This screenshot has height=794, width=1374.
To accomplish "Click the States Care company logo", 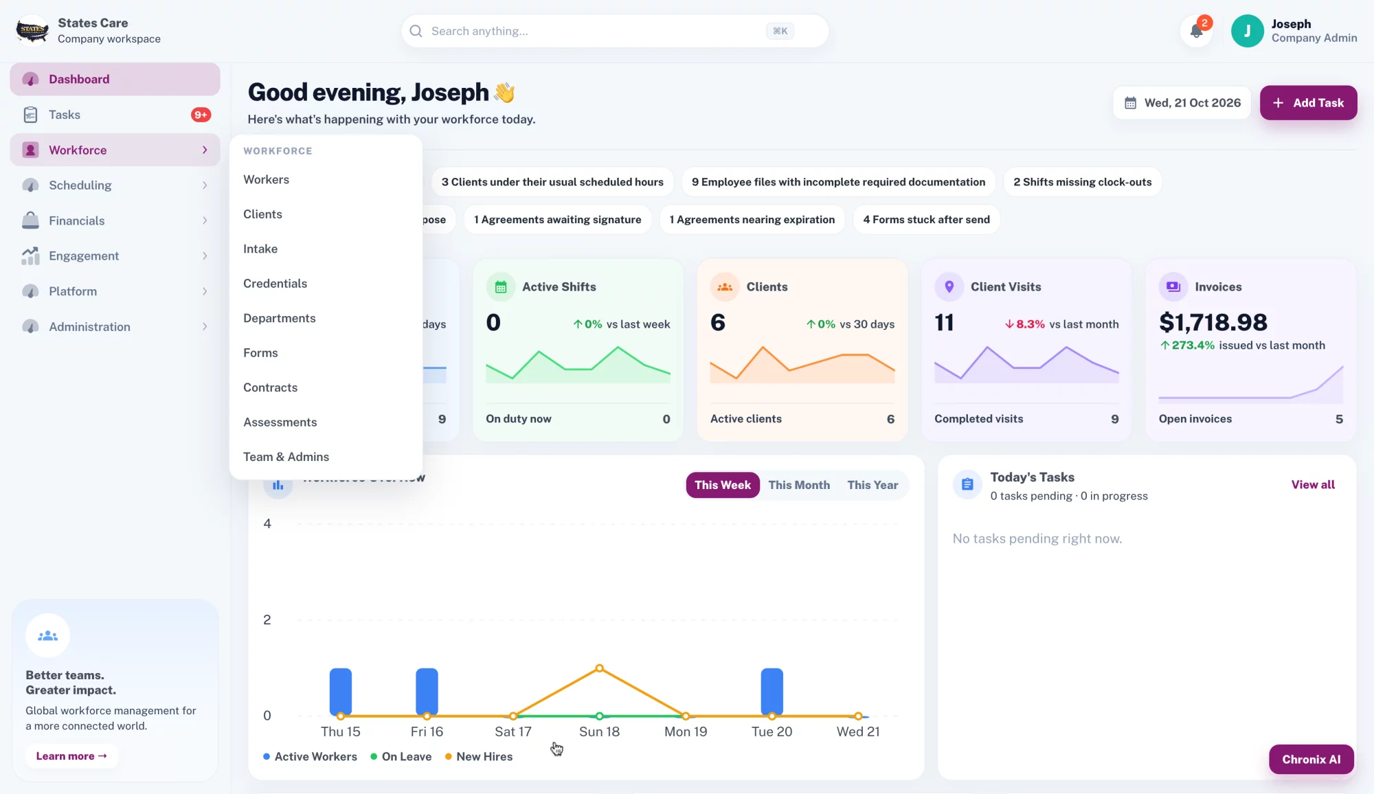I will pos(32,31).
